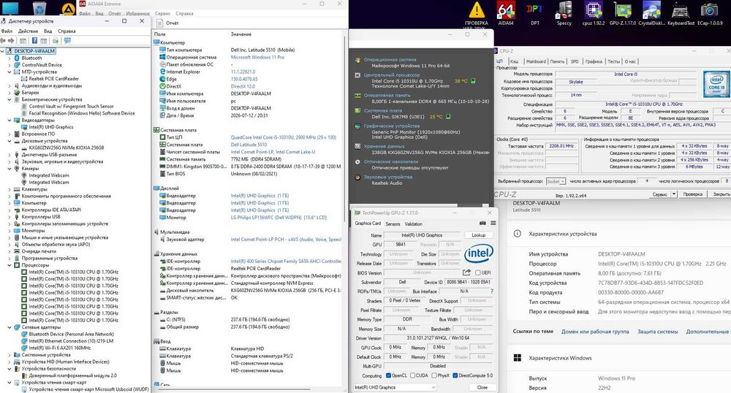The width and height of the screenshot is (731, 393).
Task: Open the CrystalDisk desktop shortcut
Action: click(x=651, y=13)
